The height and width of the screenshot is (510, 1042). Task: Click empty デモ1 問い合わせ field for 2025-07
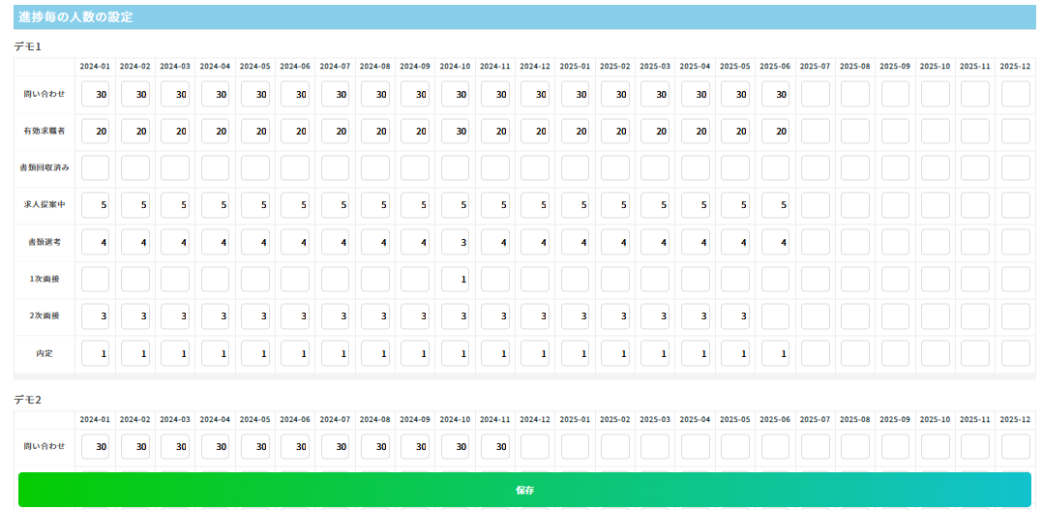[815, 95]
